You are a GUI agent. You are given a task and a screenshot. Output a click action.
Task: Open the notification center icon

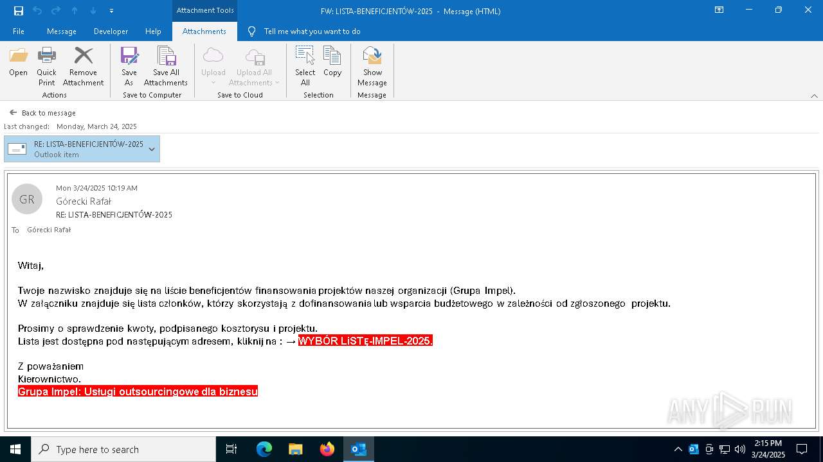802,449
